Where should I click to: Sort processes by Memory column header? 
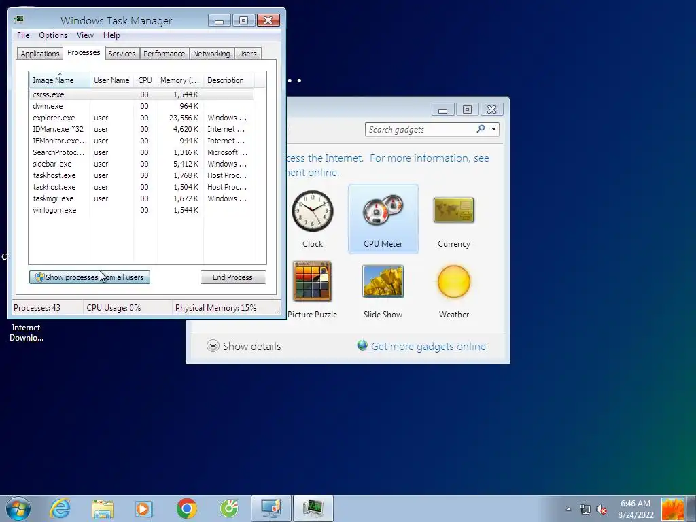tap(179, 80)
